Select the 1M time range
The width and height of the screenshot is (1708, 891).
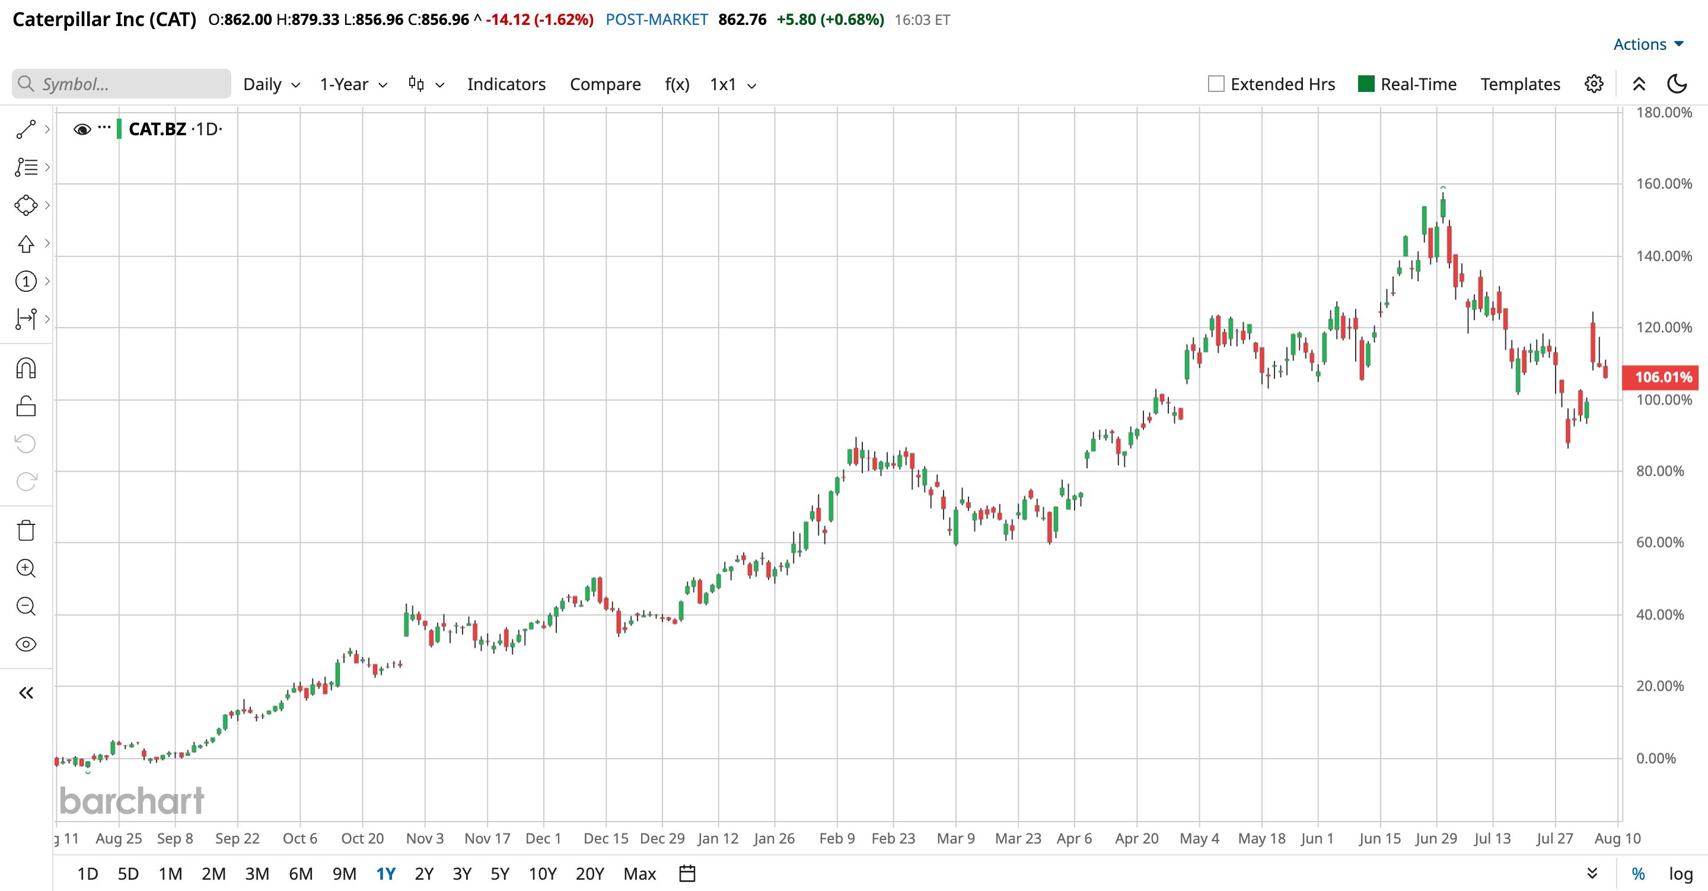tap(170, 874)
